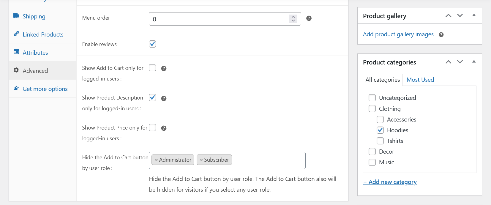The image size is (491, 205).
Task: Move the Product categories box down
Action: (x=460, y=62)
